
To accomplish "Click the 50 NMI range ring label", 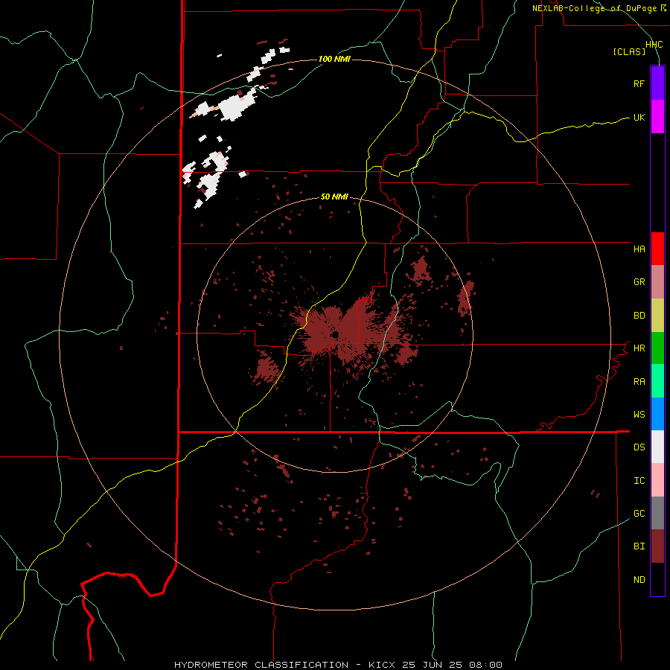I will [334, 197].
